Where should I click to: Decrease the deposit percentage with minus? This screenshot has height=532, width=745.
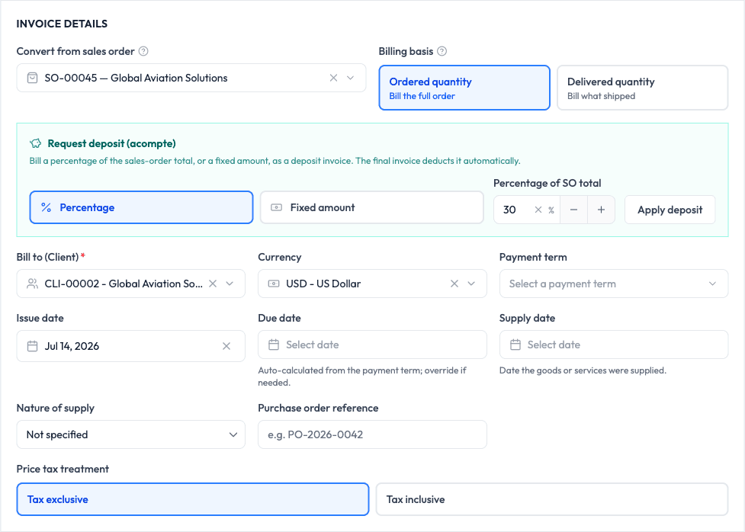tap(573, 210)
